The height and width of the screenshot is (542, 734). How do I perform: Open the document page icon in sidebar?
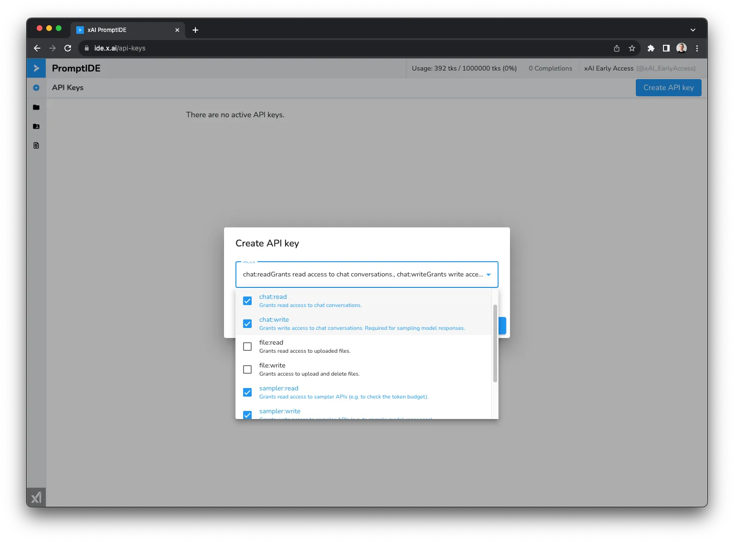pos(36,145)
